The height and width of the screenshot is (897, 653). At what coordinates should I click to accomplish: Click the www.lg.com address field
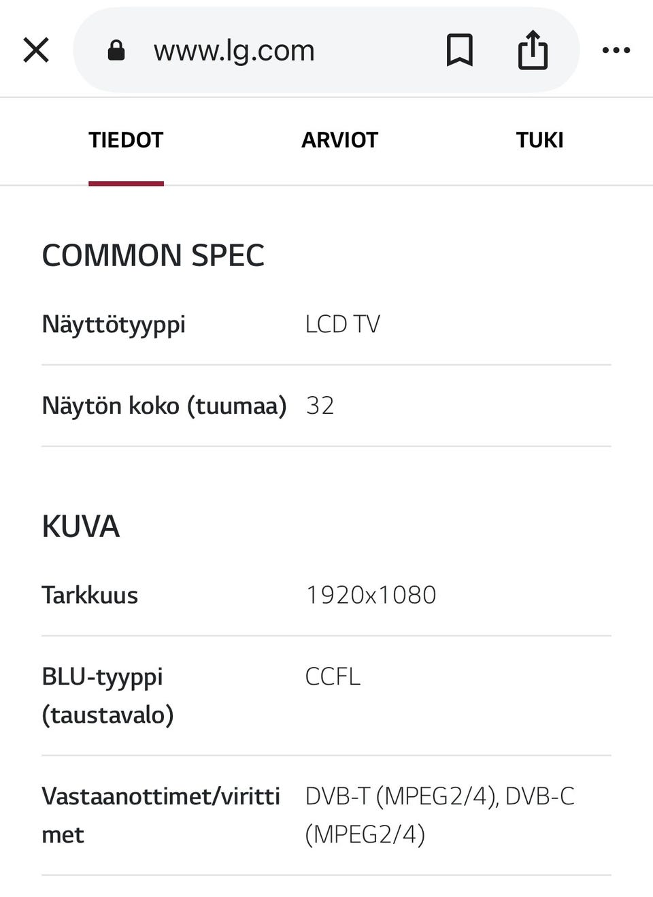click(x=234, y=50)
